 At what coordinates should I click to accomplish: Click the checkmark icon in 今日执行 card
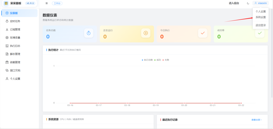203,33
